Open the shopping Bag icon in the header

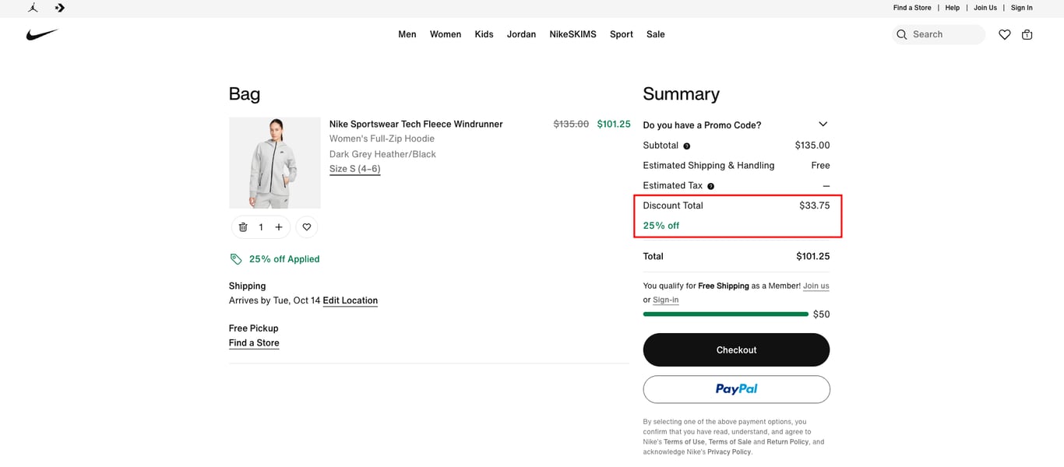(x=1027, y=34)
